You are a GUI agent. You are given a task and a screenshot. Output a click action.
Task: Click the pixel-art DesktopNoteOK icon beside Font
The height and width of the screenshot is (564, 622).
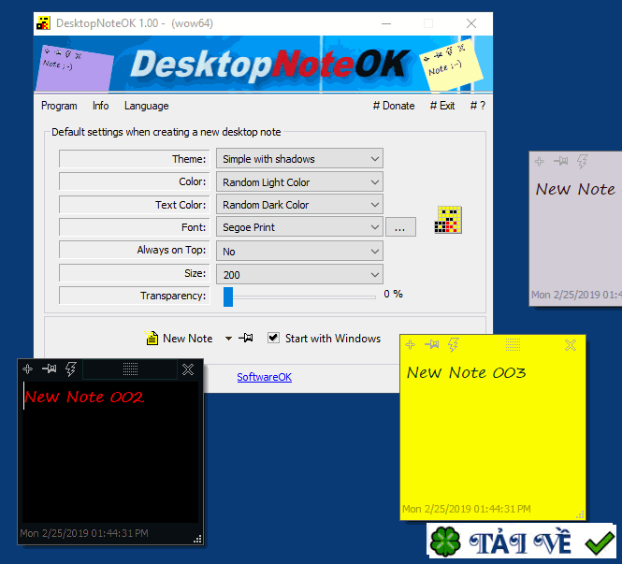coord(448,220)
